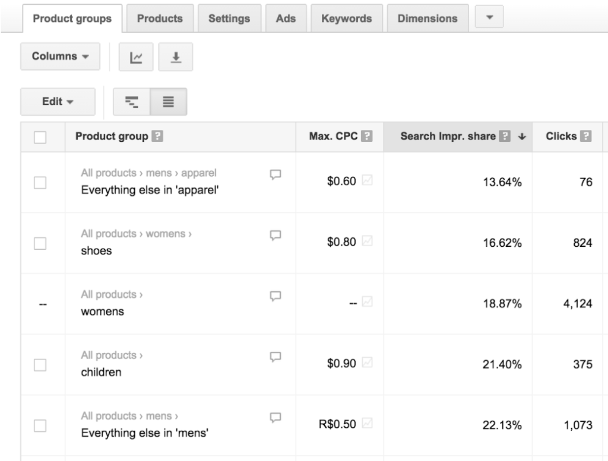Switch to the Keywords tab
Viewport: 608px width, 461px height.
click(x=346, y=18)
